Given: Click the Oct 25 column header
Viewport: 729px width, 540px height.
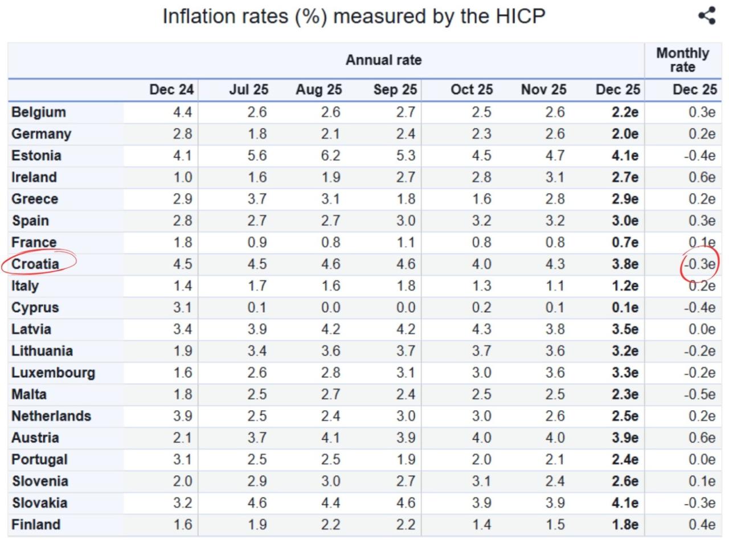Looking at the screenshot, I should pos(472,89).
